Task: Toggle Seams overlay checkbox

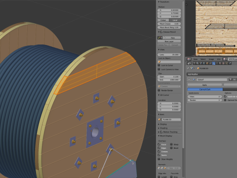Action: pos(159,155)
